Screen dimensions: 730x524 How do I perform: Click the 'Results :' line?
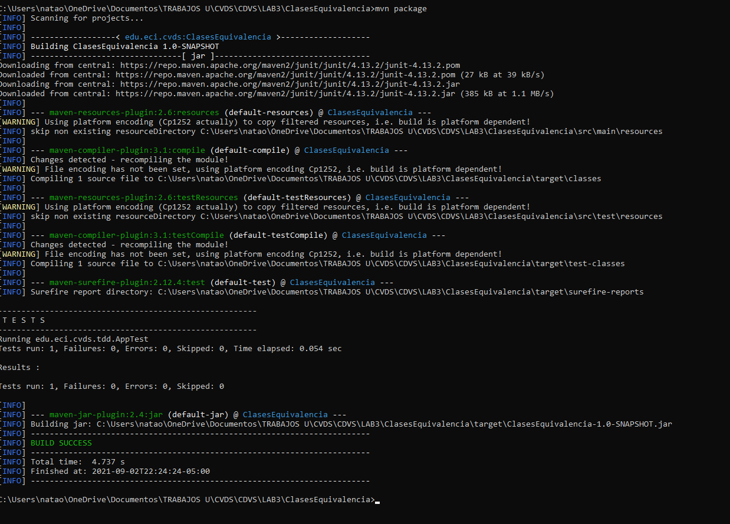coord(20,368)
